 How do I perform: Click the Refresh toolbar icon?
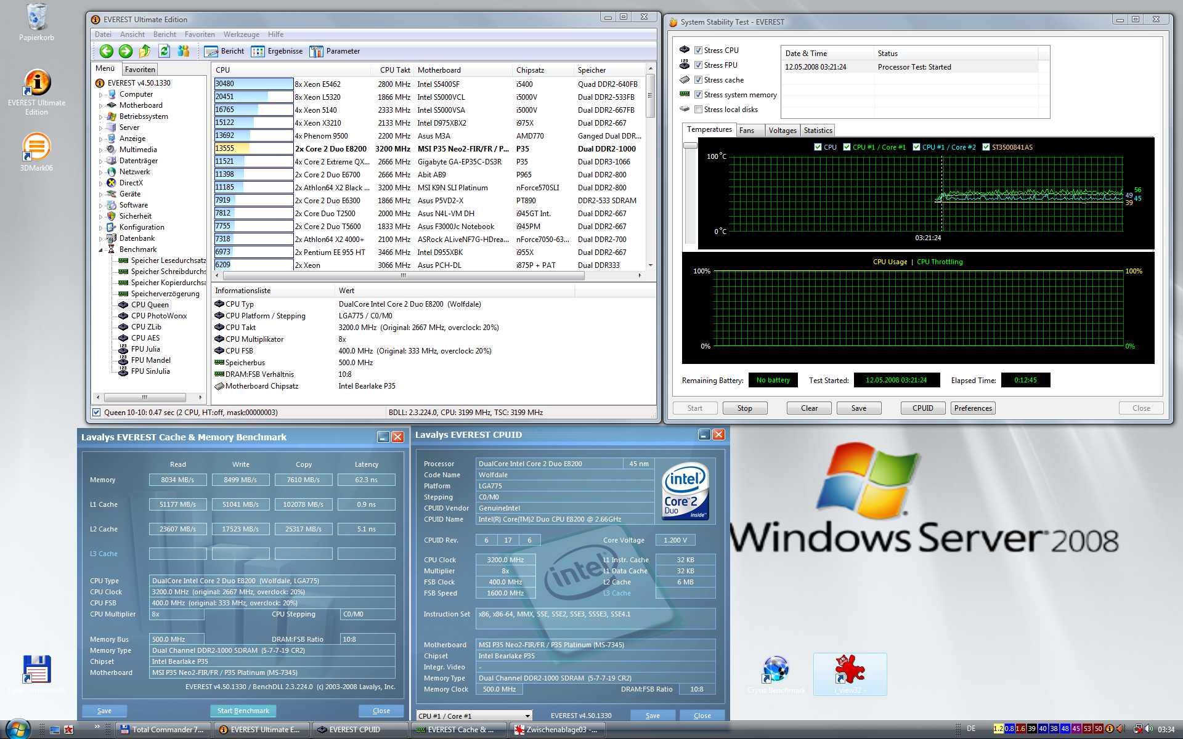pos(164,51)
